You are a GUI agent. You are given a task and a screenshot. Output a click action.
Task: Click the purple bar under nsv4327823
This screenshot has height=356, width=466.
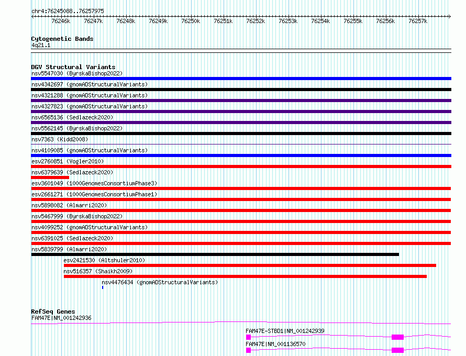click(241, 112)
